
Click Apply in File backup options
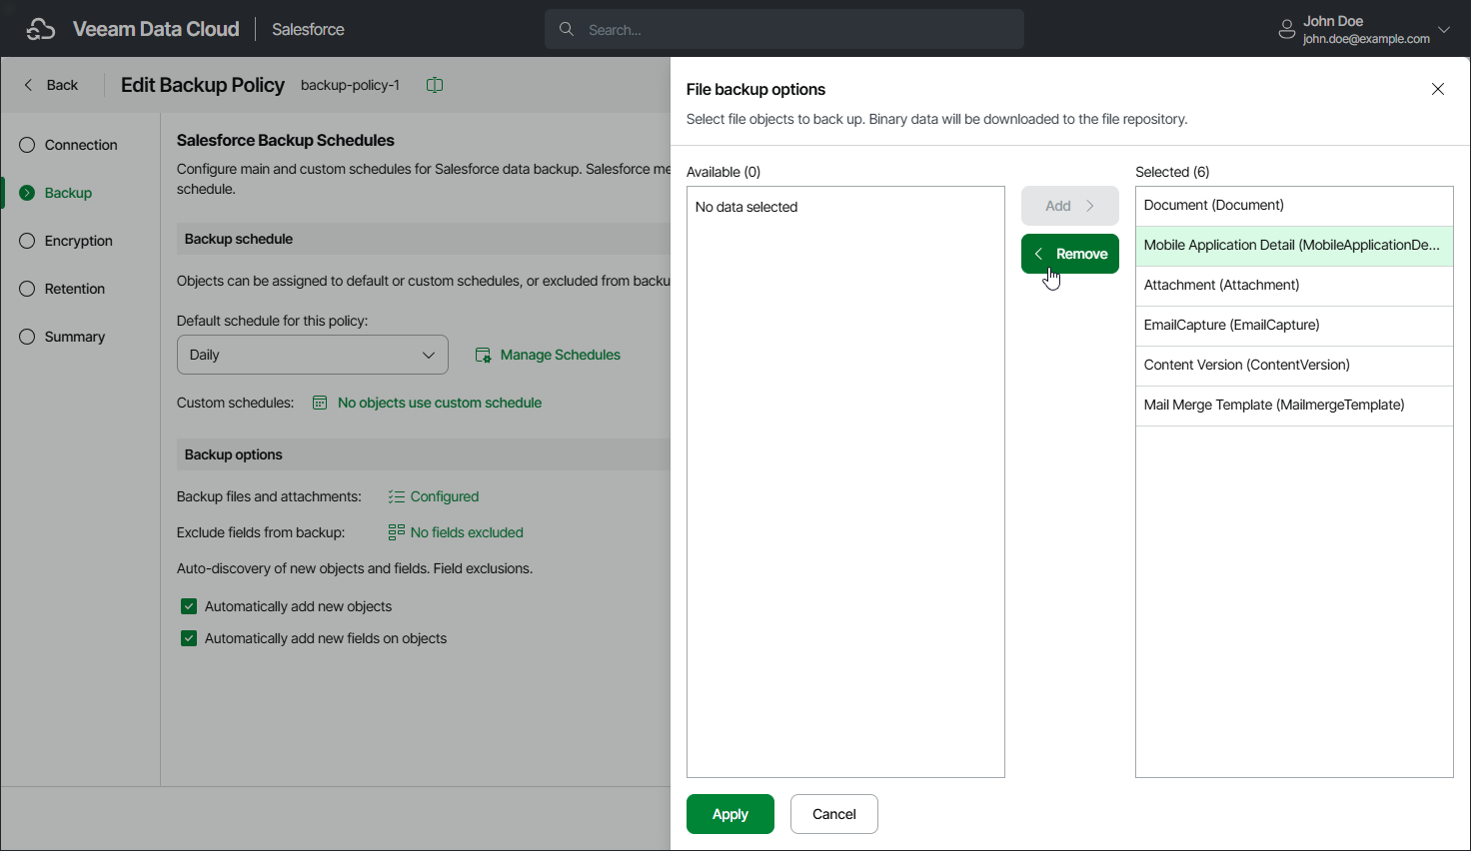[x=731, y=814]
